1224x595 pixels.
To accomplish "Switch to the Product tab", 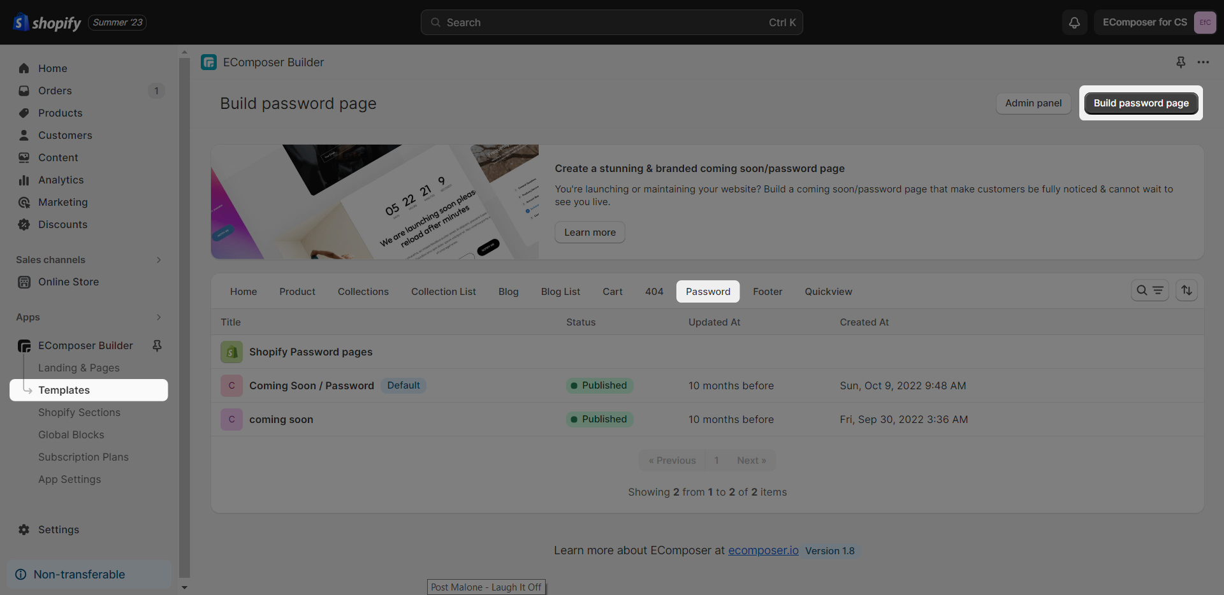I will tap(297, 292).
